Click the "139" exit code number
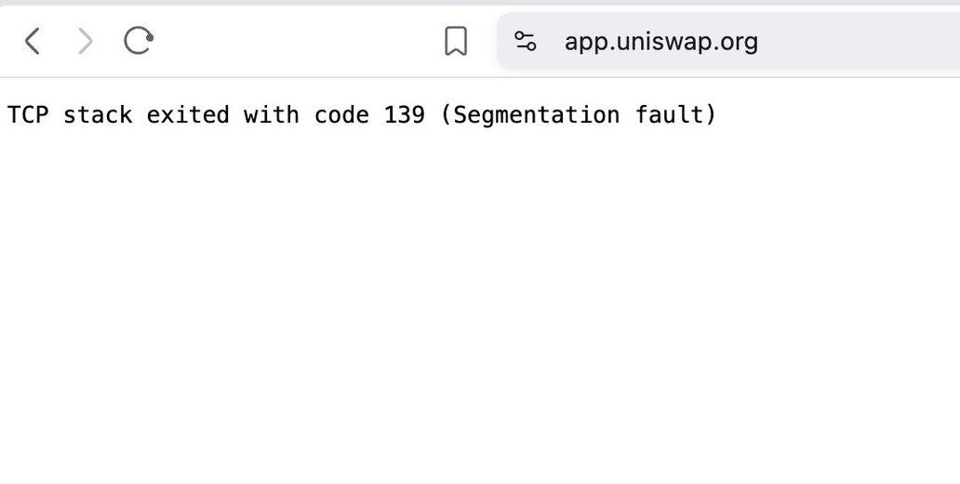The width and height of the screenshot is (960, 484). click(x=404, y=115)
